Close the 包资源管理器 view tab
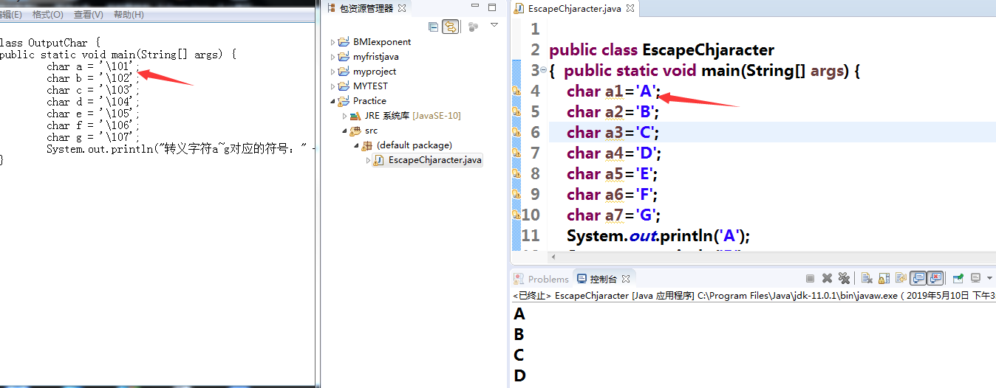Screen dimensions: 996x388 [x=402, y=8]
